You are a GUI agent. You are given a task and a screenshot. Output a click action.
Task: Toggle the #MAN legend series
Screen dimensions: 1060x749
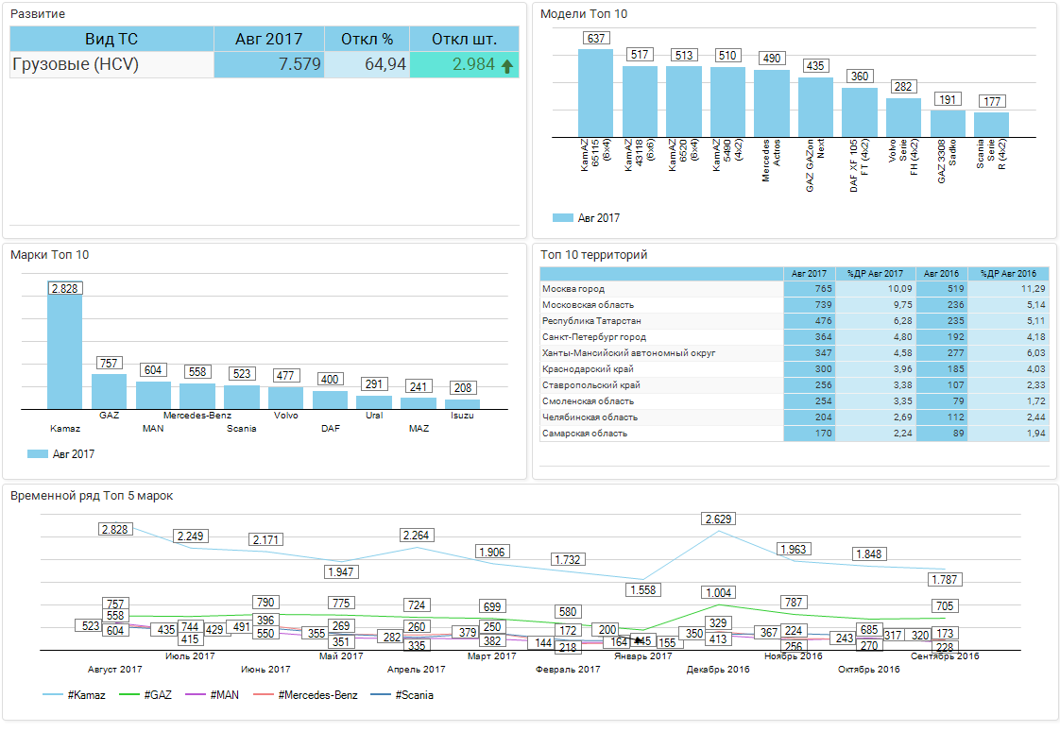[213, 695]
